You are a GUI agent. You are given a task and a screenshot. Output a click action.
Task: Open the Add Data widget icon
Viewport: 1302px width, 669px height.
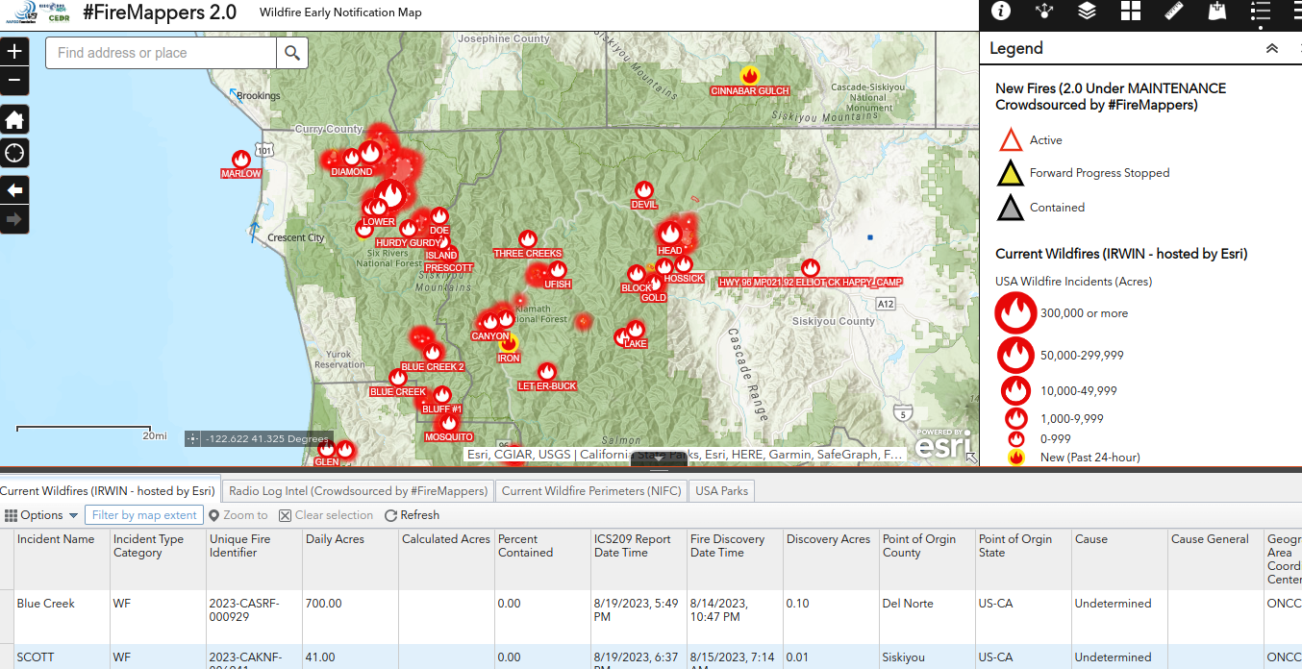pos(1217,12)
